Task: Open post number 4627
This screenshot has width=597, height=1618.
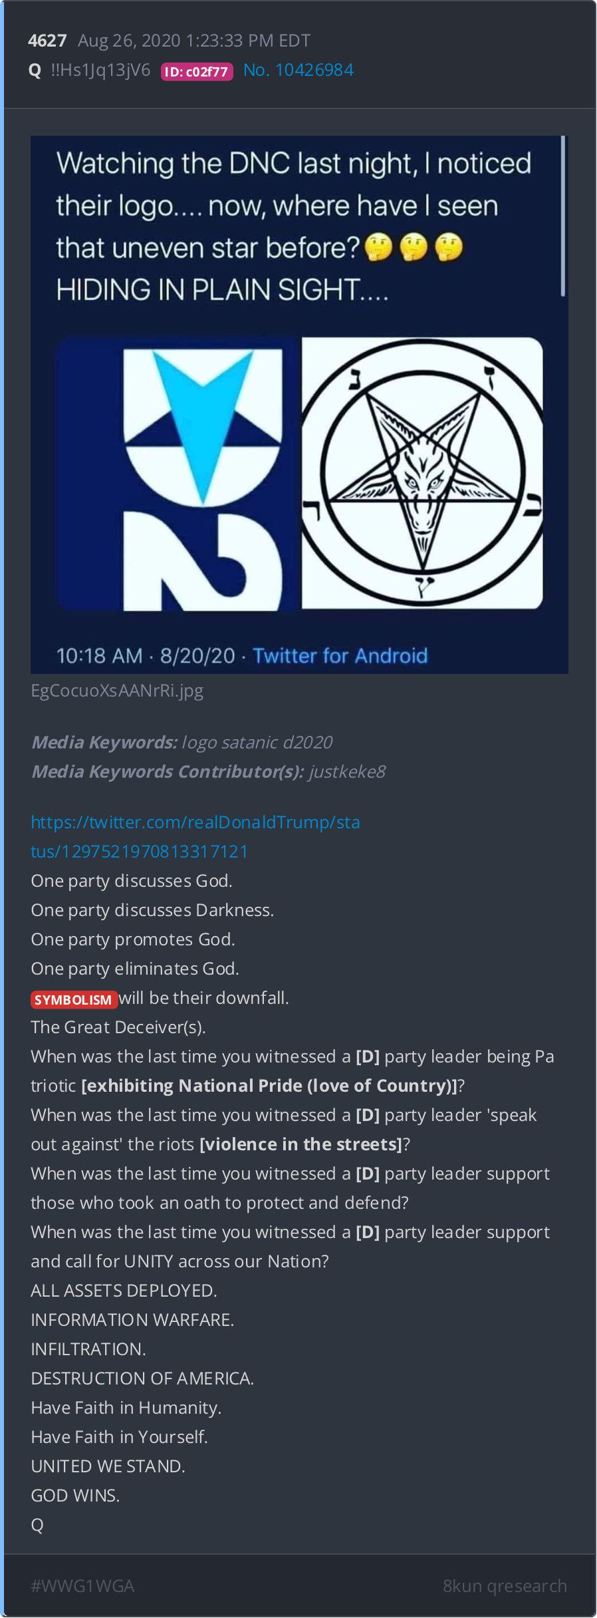Action: 47,41
